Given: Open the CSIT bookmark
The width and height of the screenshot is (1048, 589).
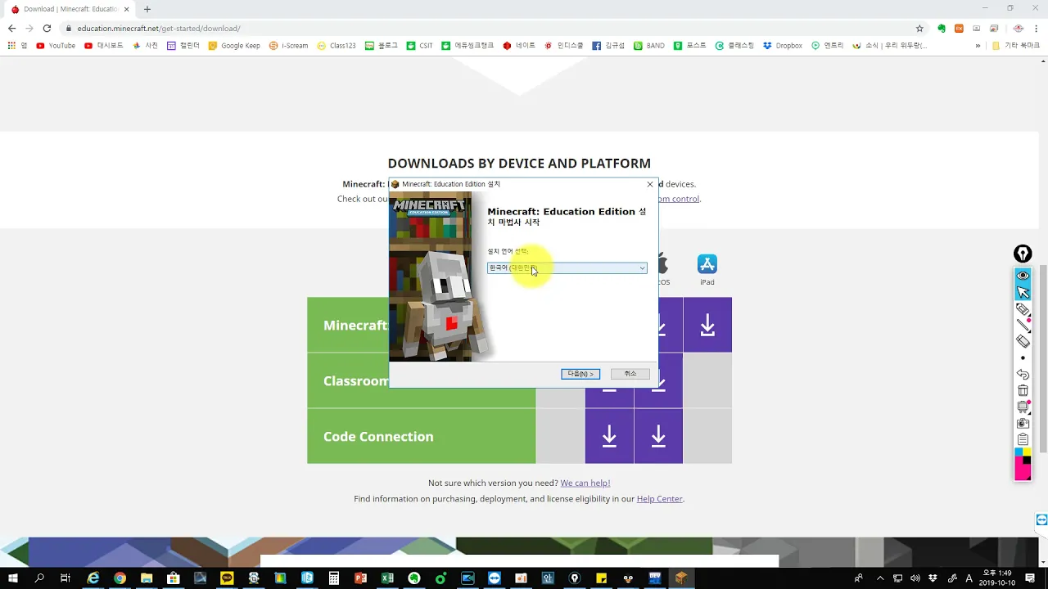Looking at the screenshot, I should pos(419,46).
